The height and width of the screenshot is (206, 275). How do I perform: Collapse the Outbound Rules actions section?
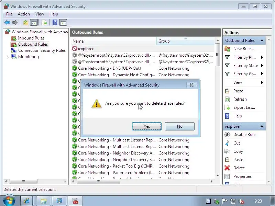pos(262,41)
